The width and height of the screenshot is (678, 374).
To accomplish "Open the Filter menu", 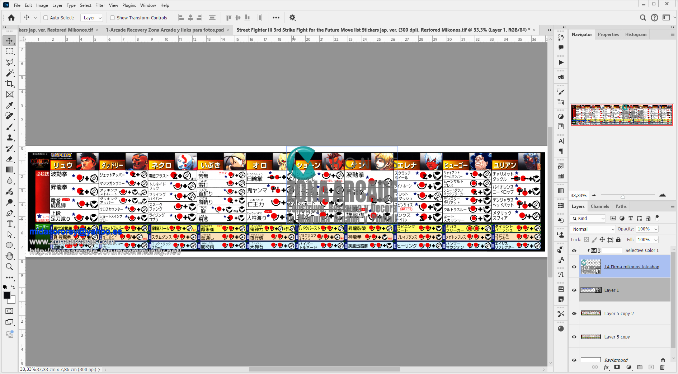I will click(100, 5).
